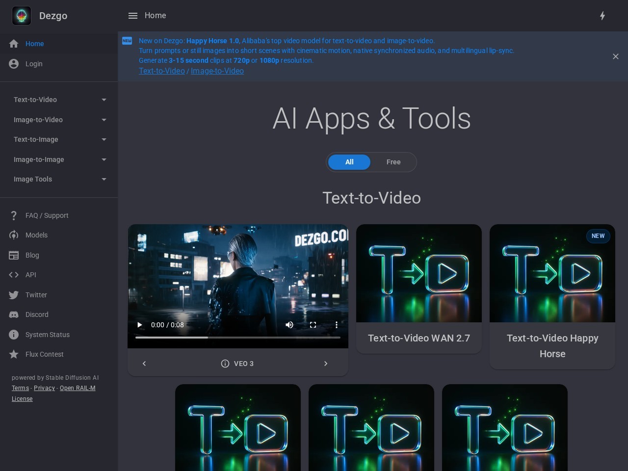Click the lightning bolt icon in header

click(602, 16)
